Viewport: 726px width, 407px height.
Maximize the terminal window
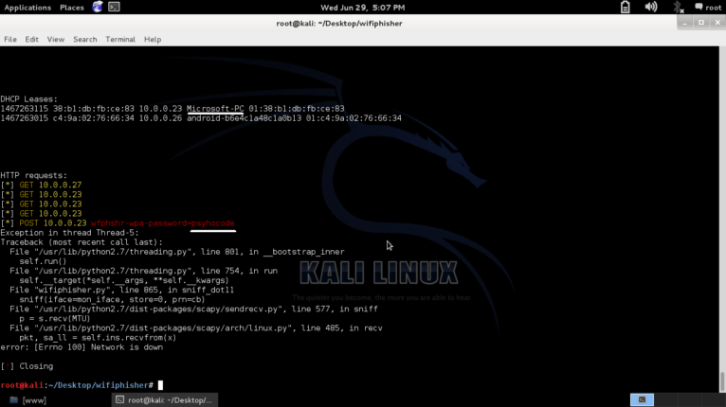(701, 22)
